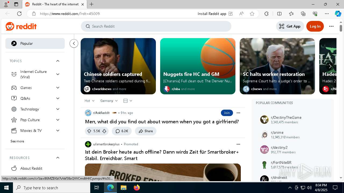Click the r/anime community icon
Screen dimensions: 344x193
(264, 135)
